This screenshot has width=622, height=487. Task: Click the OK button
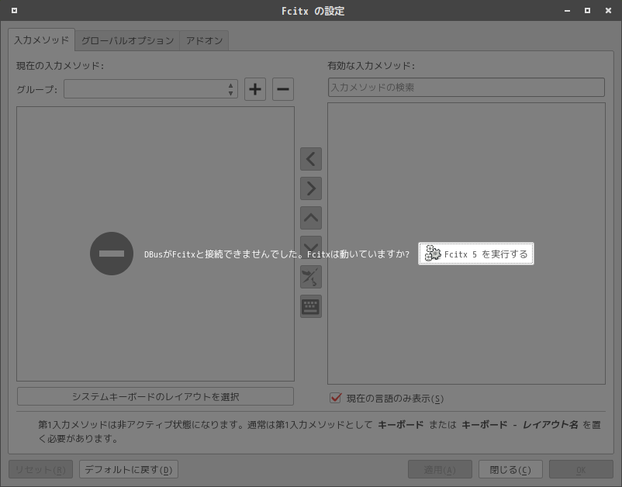click(x=581, y=469)
